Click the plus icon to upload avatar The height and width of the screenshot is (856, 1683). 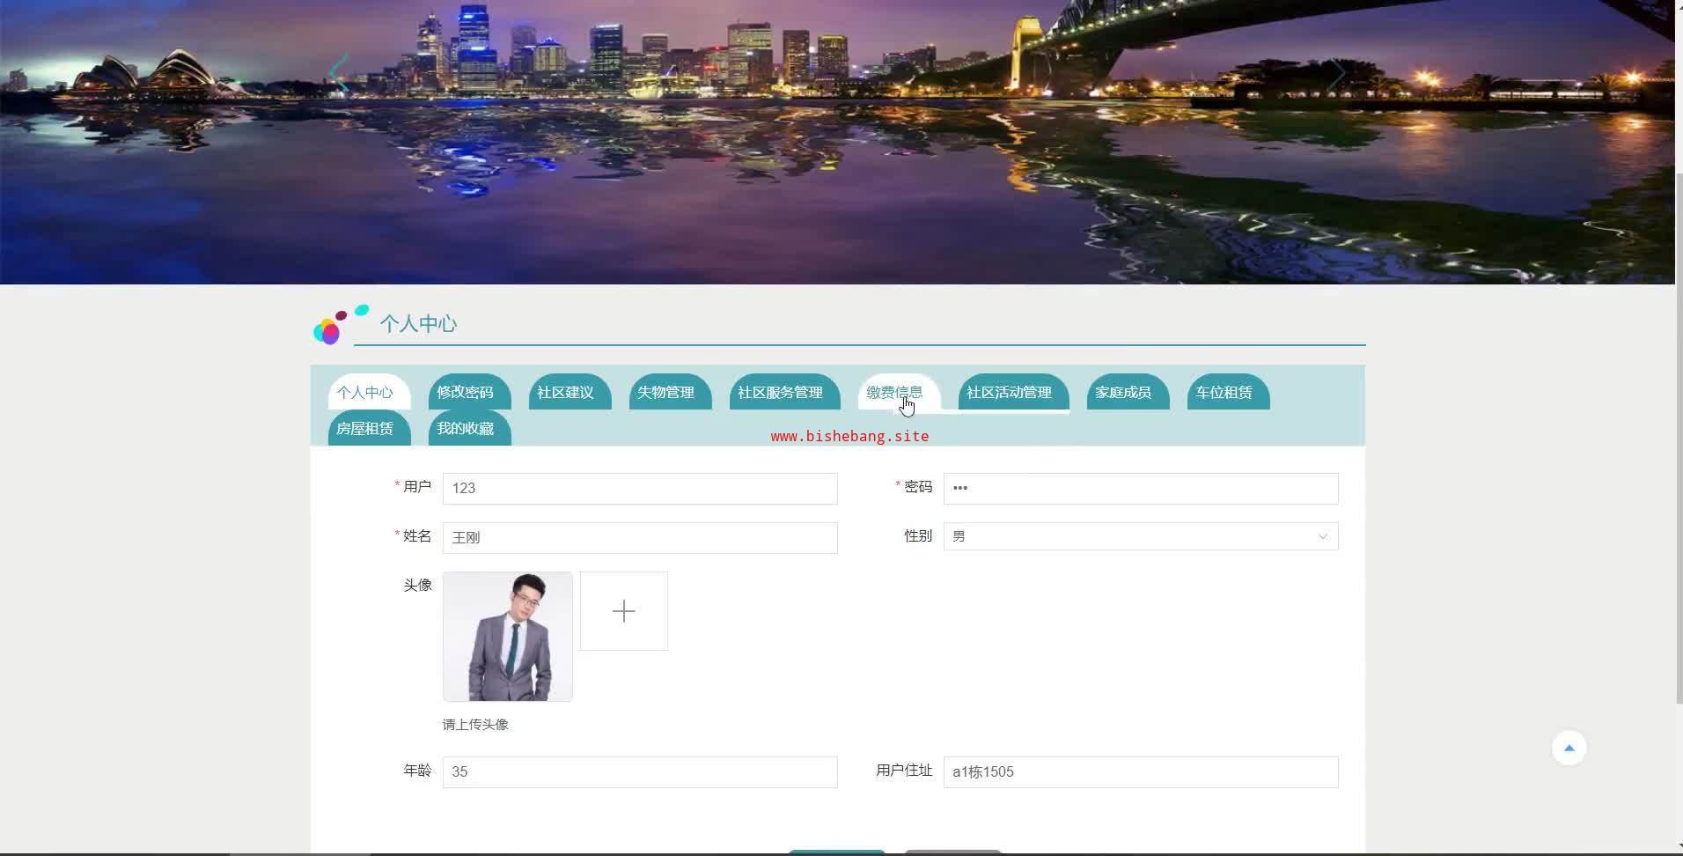click(x=623, y=611)
